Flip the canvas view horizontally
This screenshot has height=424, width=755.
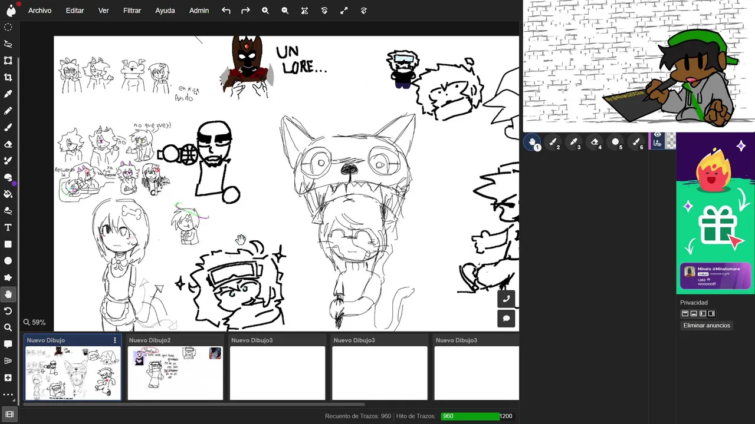304,11
